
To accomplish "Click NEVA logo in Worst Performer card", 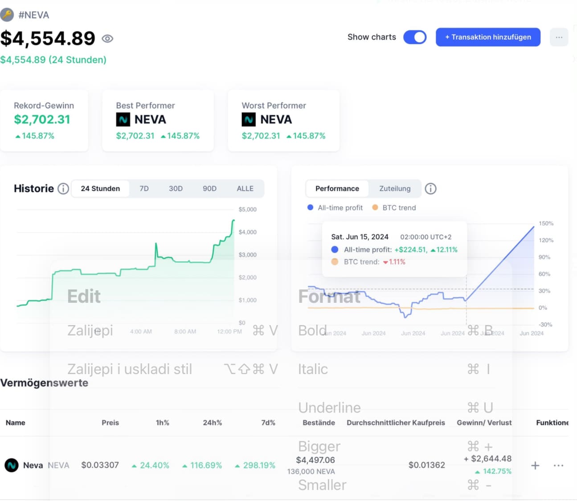I will pos(249,119).
